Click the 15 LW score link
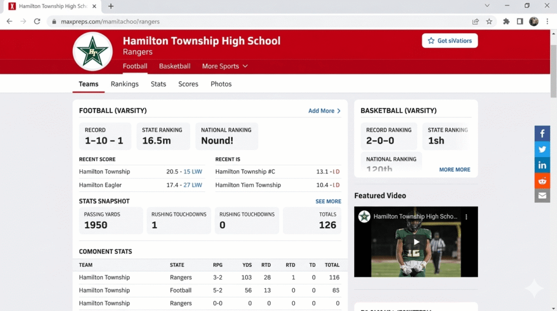Image resolution: width=557 pixels, height=311 pixels. tap(193, 171)
